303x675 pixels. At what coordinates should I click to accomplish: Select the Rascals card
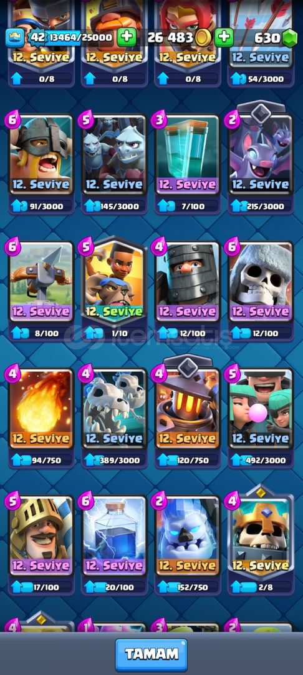261,409
